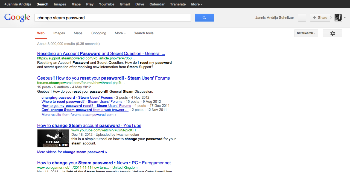Click the + Share button
Image resolution: width=350 pixels, height=172 pixels.
pos(320,18)
